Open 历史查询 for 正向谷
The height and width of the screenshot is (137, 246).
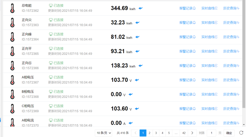231,65
